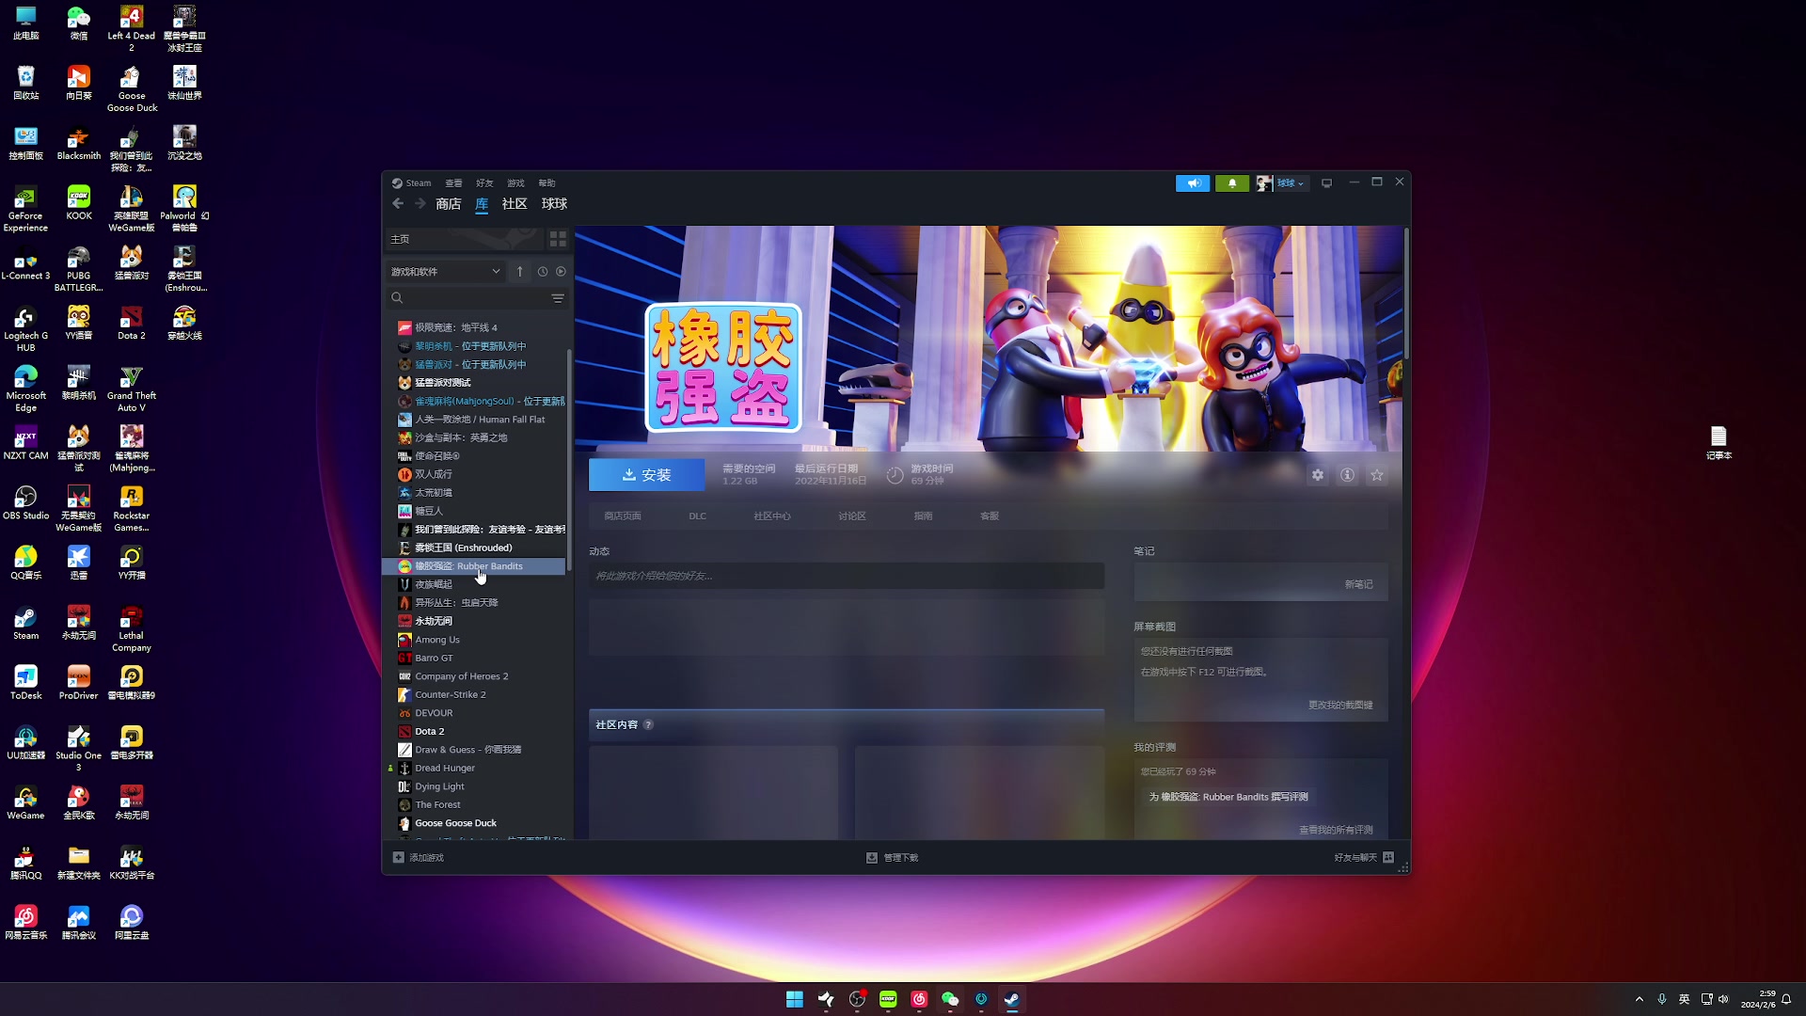Click the activity post input field
Image resolution: width=1806 pixels, height=1016 pixels.
(x=847, y=576)
